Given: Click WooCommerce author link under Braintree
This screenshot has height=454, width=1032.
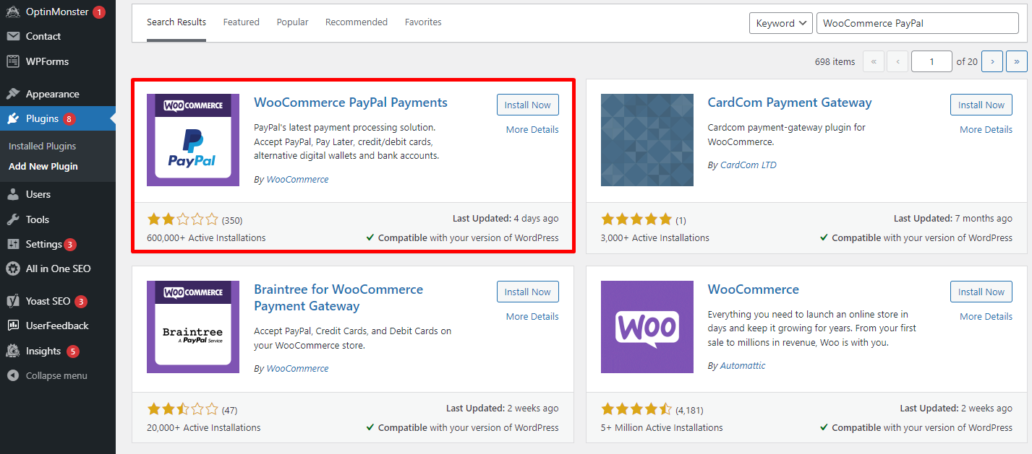Looking at the screenshot, I should 297,369.
